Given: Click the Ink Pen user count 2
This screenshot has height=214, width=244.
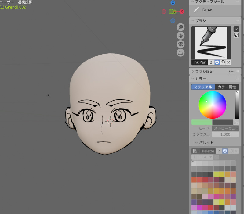Looking at the screenshot, I should point(211,62).
